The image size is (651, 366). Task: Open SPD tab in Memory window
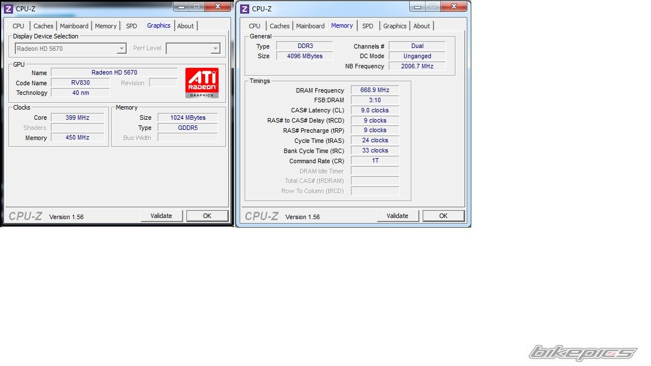click(x=367, y=26)
